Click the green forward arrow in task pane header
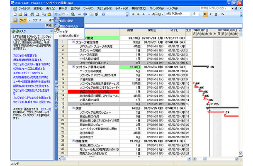253x166 pixels. tap(17, 31)
